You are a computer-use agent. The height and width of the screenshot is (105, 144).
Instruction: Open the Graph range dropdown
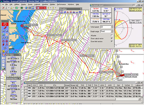pos(112,31)
